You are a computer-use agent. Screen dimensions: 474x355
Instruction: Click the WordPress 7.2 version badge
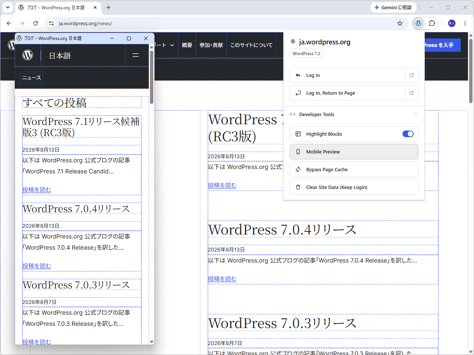point(306,54)
